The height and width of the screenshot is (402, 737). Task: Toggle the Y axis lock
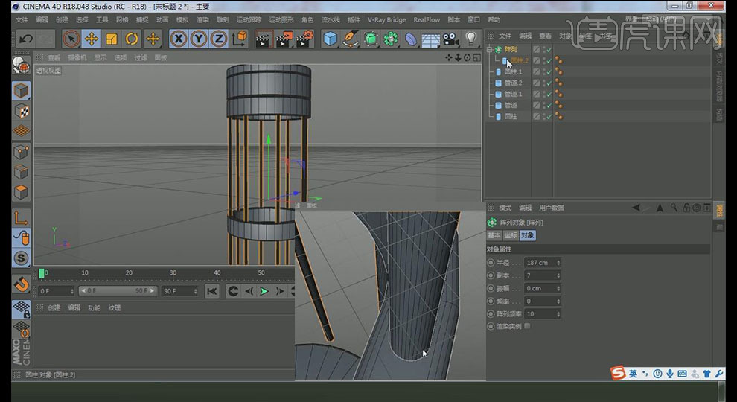(x=199, y=39)
